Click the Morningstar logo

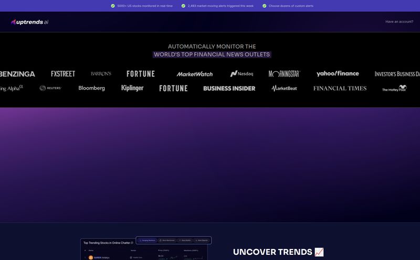[x=285, y=74]
